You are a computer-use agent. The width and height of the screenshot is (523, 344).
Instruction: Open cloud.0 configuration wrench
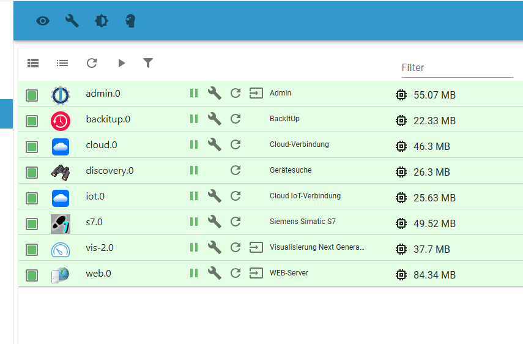coord(215,144)
